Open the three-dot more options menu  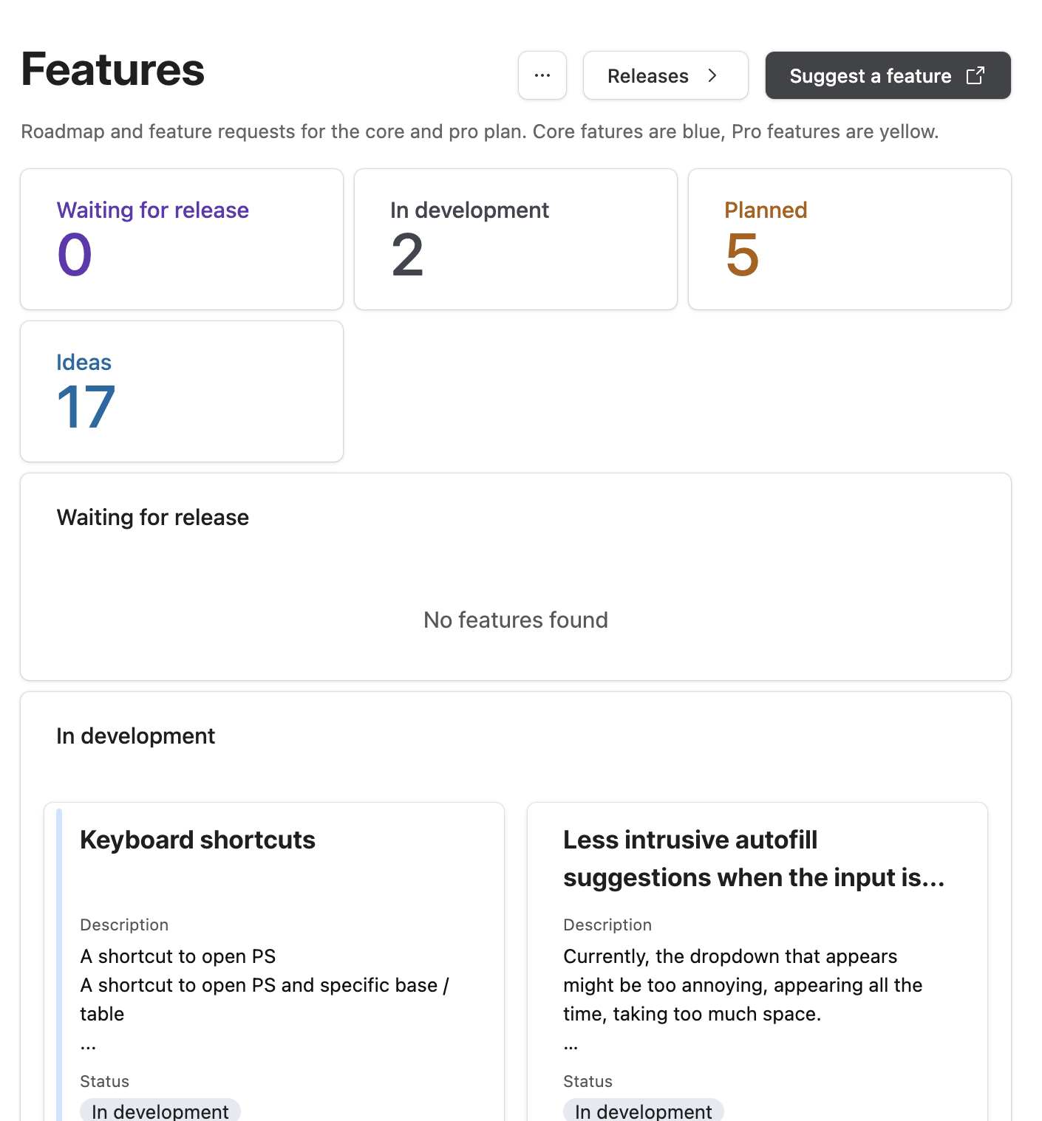542,75
